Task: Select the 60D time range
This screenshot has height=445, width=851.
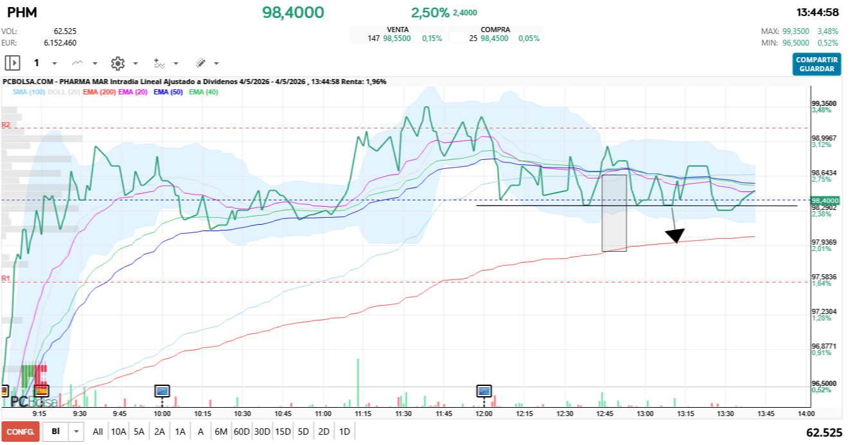Action: pos(241,432)
